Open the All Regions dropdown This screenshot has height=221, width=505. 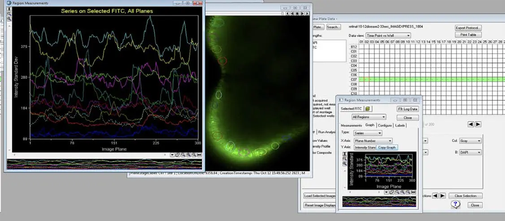coord(369,117)
